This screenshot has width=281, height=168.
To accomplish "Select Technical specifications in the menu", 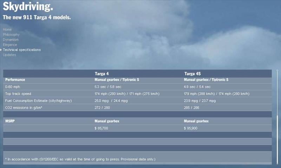I will click(x=22, y=50).
